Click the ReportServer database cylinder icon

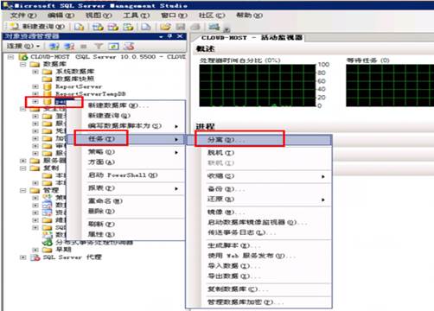(x=47, y=86)
